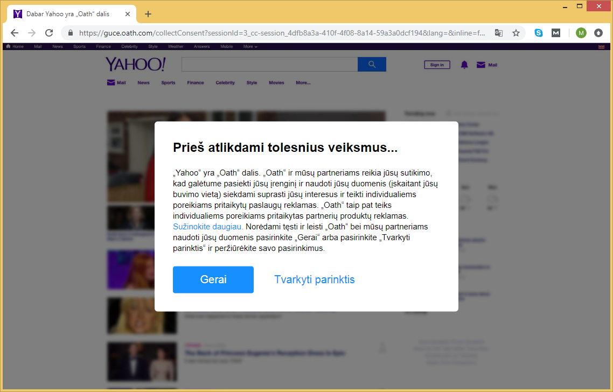The image size is (613, 392).
Task: Open Finance in the Yahoo navigation
Action: click(196, 83)
